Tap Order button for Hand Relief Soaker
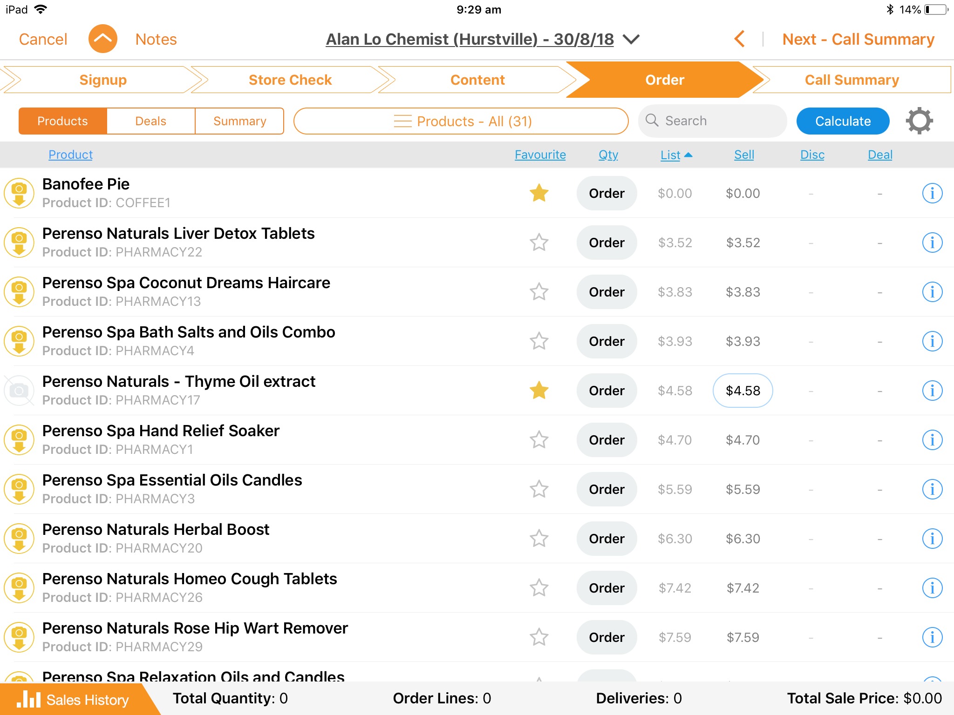 click(606, 440)
